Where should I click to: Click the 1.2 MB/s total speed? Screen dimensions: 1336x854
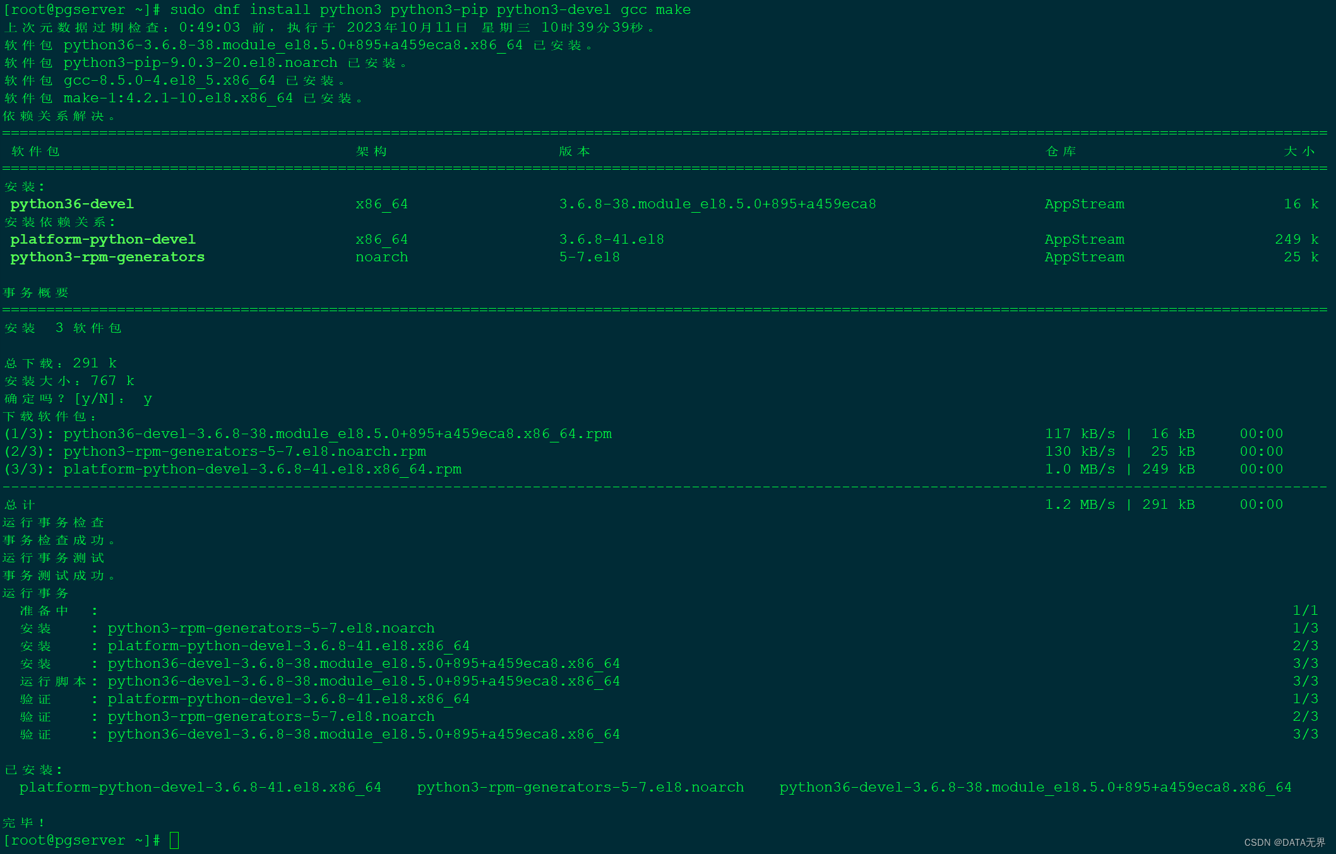1080,505
